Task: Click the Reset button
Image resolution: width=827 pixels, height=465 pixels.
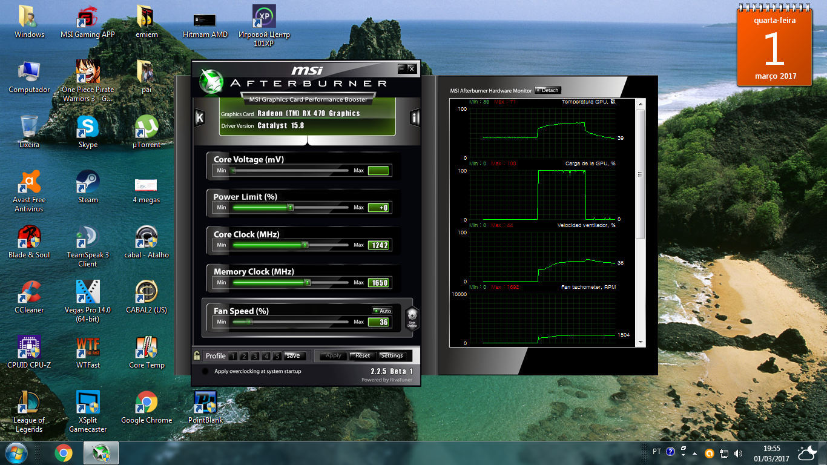Action: (363, 355)
